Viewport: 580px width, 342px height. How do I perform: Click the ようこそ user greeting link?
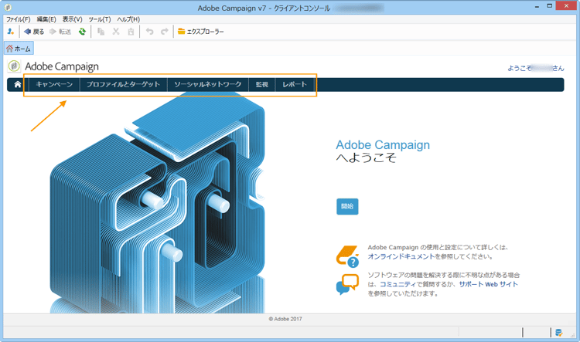(x=536, y=68)
